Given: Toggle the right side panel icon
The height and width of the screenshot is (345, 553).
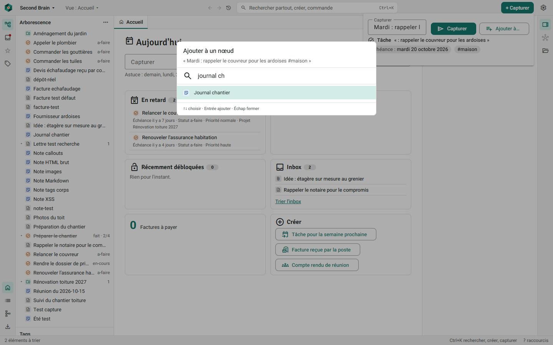Looking at the screenshot, I should (x=545, y=25).
